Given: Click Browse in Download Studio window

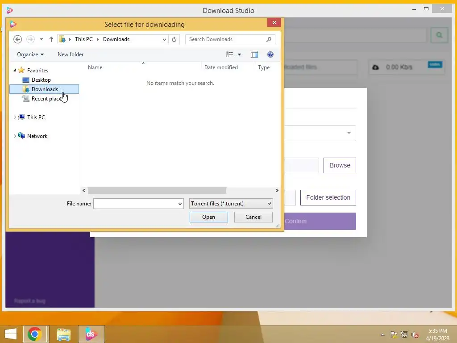Looking at the screenshot, I should click(340, 165).
